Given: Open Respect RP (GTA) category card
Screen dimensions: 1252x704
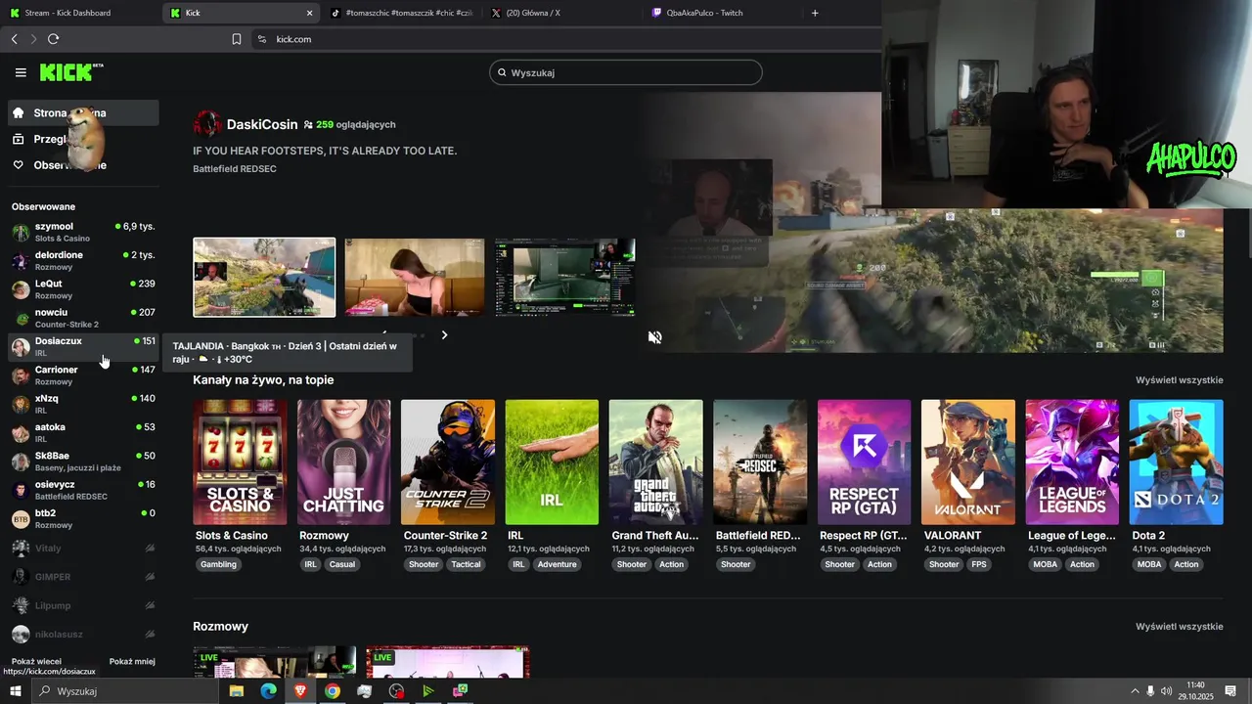Looking at the screenshot, I should click(x=864, y=462).
